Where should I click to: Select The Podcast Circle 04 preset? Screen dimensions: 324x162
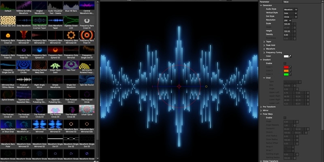pos(55,109)
